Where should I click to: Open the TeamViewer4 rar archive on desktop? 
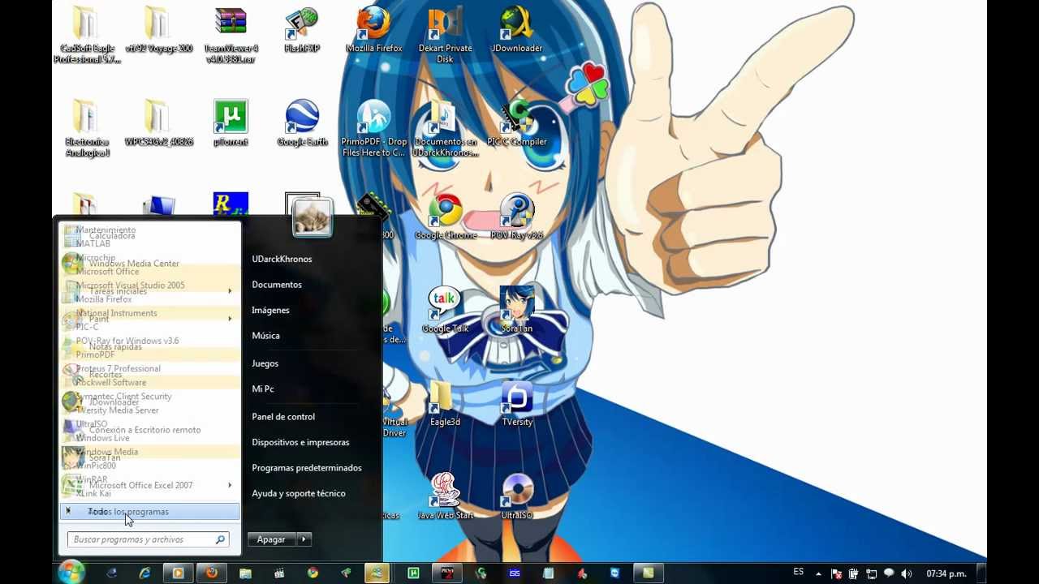click(x=231, y=34)
